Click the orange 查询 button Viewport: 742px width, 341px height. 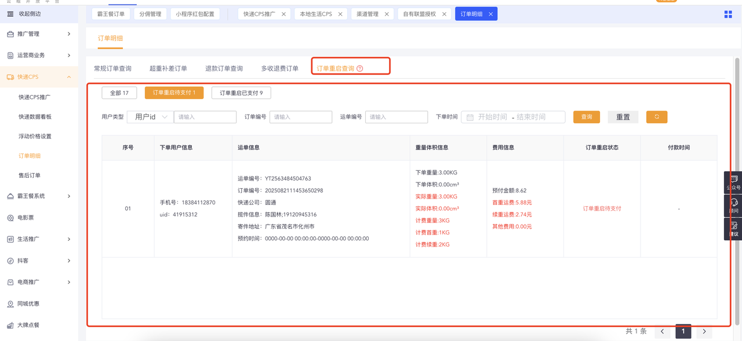[587, 117]
